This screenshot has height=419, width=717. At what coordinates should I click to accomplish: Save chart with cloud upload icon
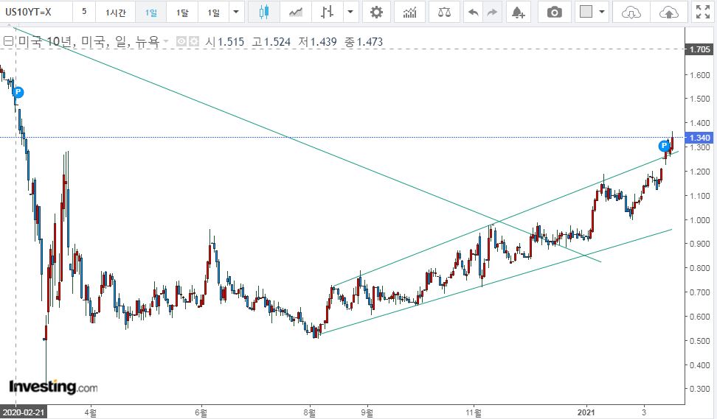point(669,12)
